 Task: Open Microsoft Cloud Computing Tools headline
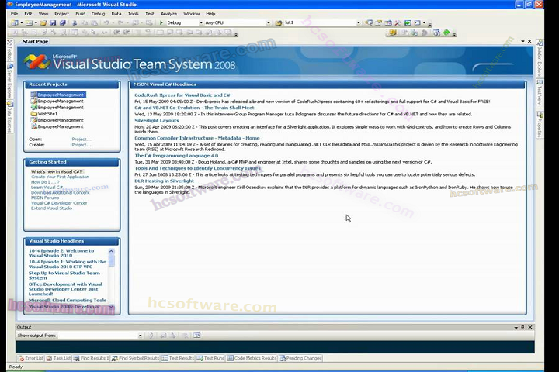pyautogui.click(x=68, y=301)
